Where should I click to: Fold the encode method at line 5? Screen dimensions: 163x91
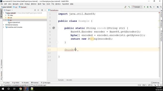(57, 28)
